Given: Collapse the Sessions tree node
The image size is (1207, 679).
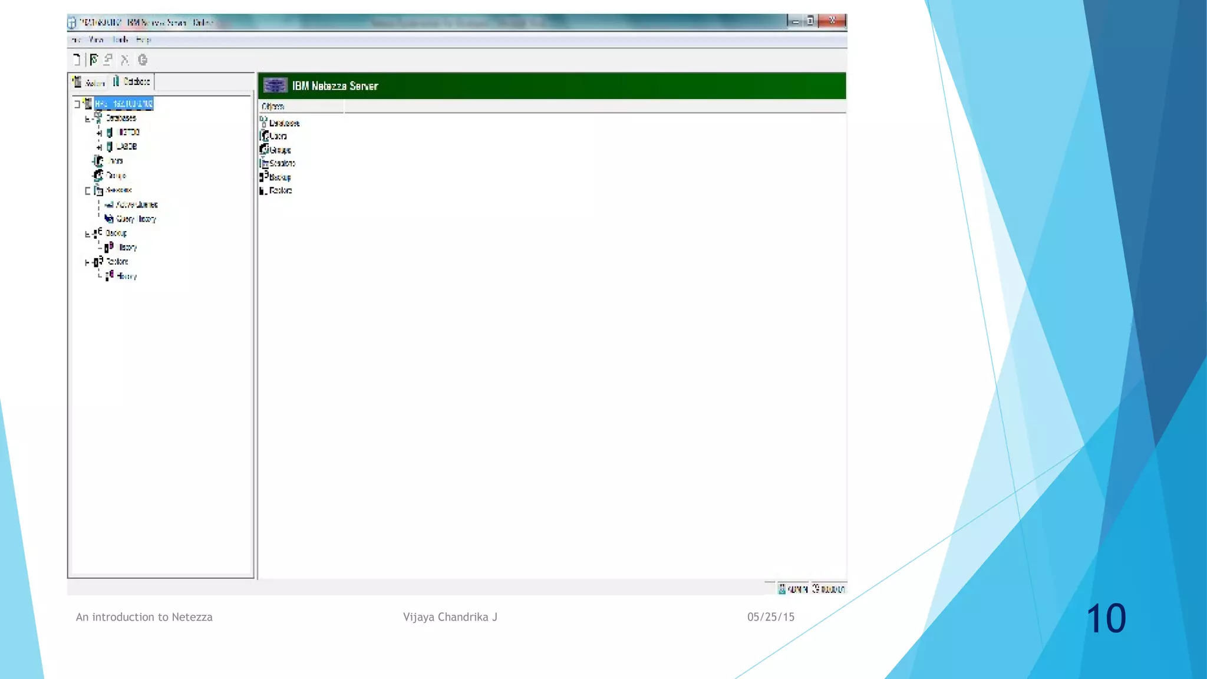Looking at the screenshot, I should point(88,190).
